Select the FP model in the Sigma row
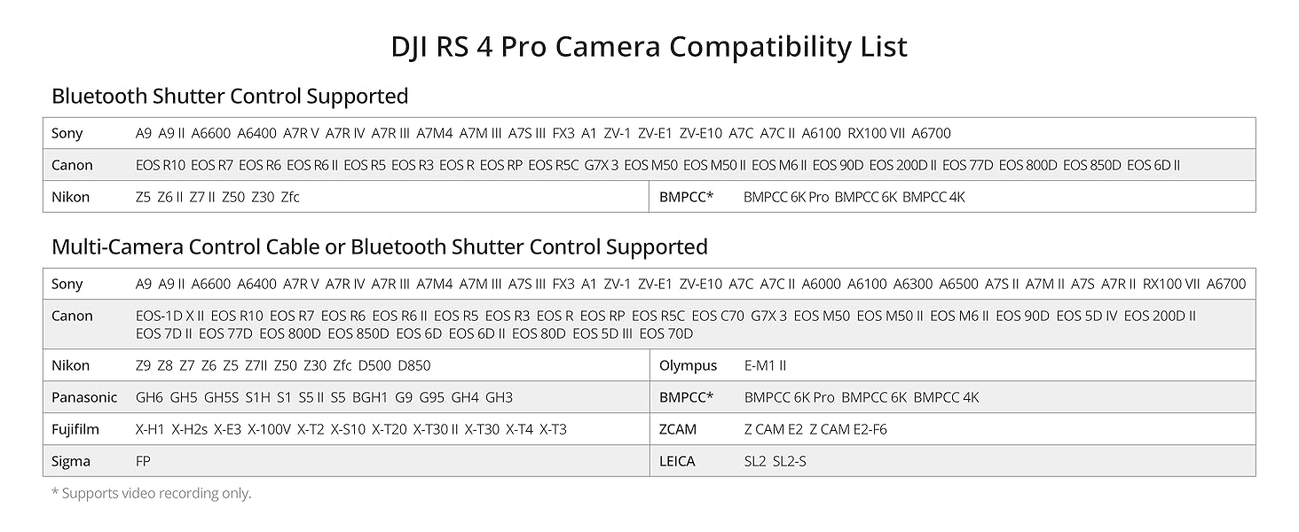The image size is (1299, 532). pyautogui.click(x=143, y=461)
